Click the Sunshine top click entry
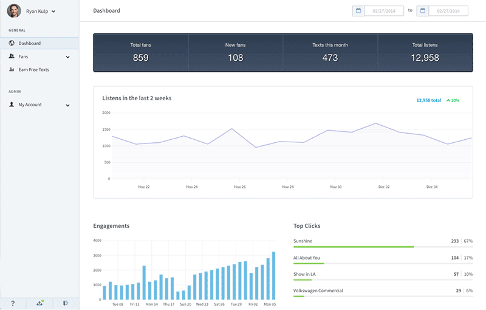Viewport: 486px width, 310px height. coord(303,241)
